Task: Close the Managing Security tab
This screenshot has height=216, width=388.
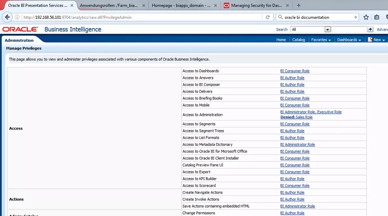Action: (x=287, y=5)
